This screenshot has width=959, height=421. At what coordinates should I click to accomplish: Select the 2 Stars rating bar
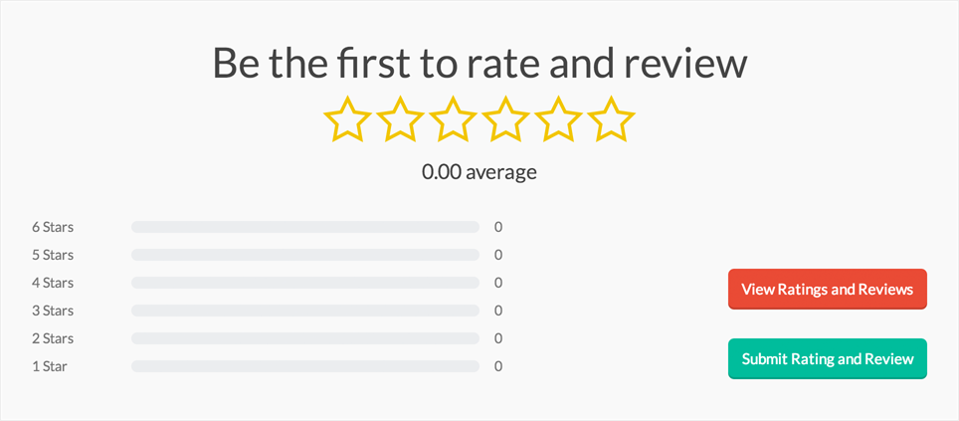(304, 338)
